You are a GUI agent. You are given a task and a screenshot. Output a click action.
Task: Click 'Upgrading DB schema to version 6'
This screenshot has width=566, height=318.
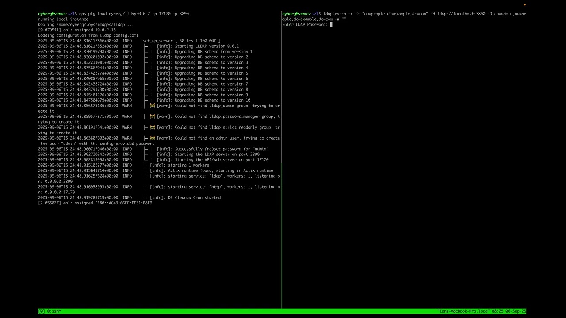click(211, 79)
